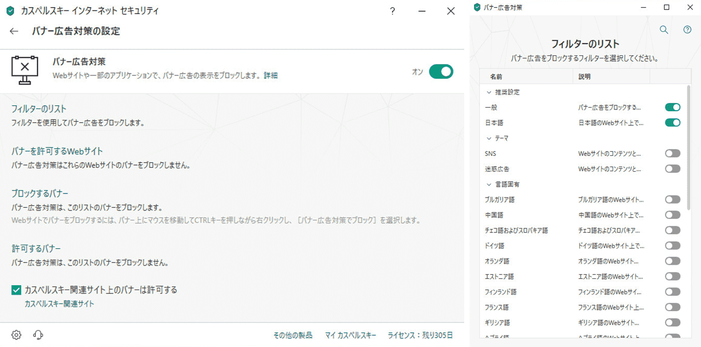
Task: Uncheck カスペルスキー関連サイト上のバナーは許可する checkbox
Action: [16, 290]
